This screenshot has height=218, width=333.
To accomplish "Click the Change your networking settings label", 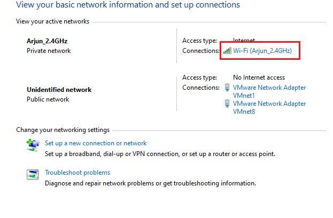I will click(x=63, y=130).
